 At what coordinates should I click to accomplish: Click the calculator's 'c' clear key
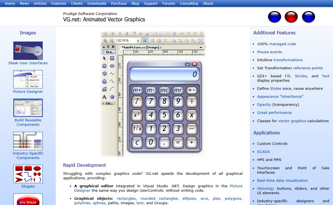[x=137, y=142]
